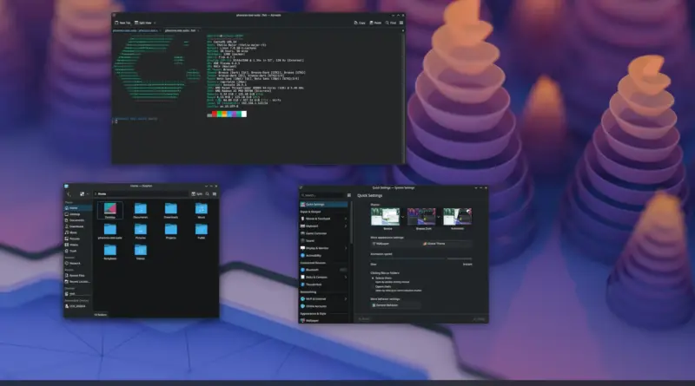Select Trash in Dolphin Places sidebar

point(77,251)
